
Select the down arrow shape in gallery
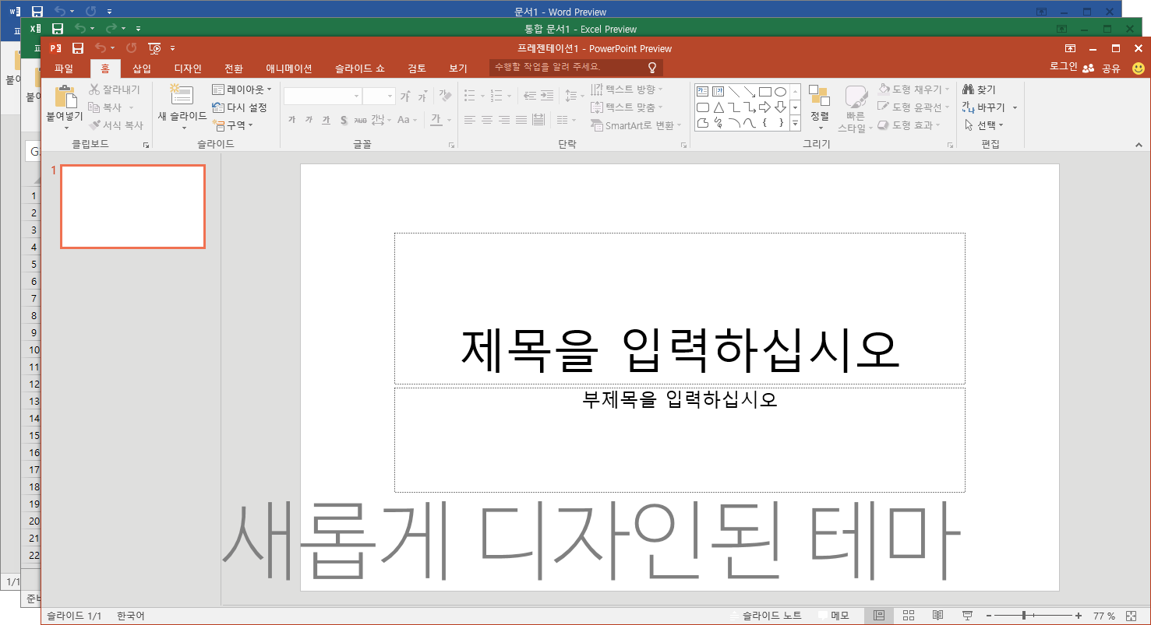click(x=780, y=107)
